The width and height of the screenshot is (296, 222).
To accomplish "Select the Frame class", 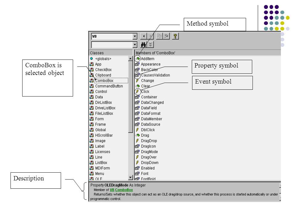I will click(x=100, y=124).
